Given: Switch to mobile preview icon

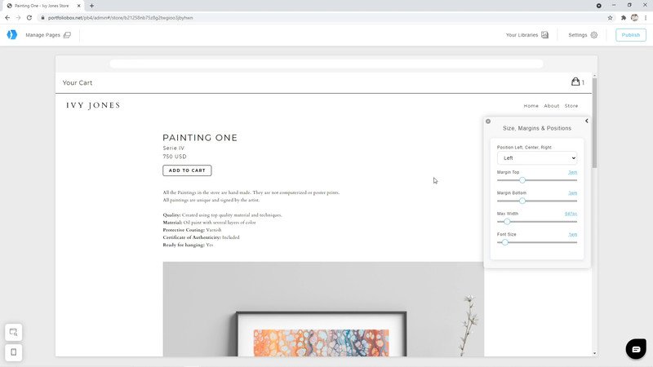Looking at the screenshot, I should tap(14, 352).
